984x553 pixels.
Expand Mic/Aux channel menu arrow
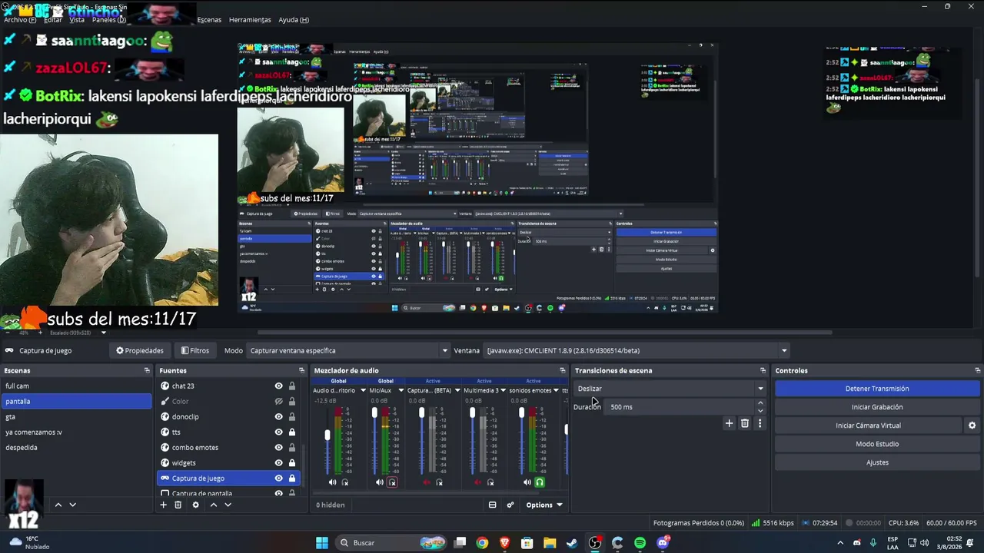pyautogui.click(x=401, y=390)
